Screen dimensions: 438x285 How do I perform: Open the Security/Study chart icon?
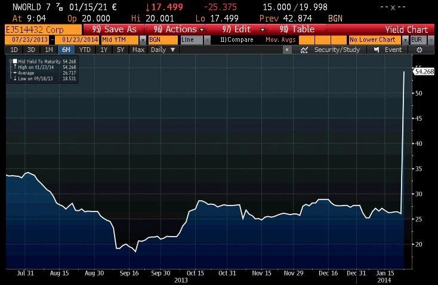coord(304,50)
